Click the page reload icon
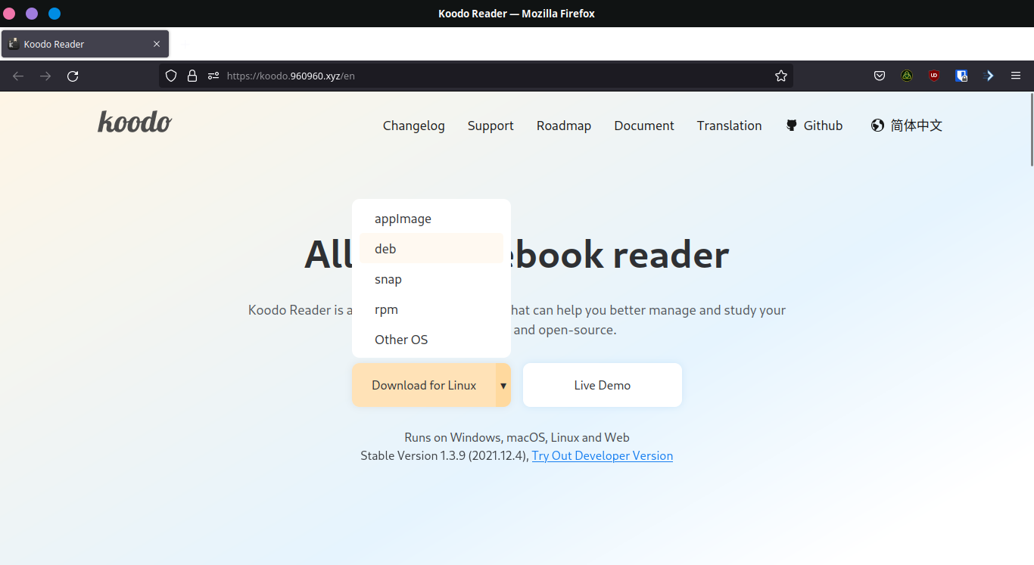The width and height of the screenshot is (1034, 565). pyautogui.click(x=73, y=76)
